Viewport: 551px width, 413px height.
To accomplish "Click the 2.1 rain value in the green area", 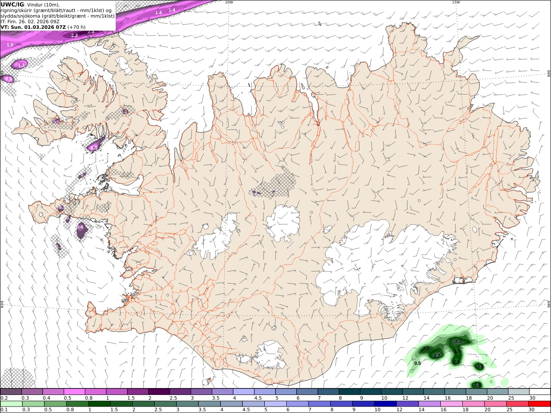I will tap(456, 362).
